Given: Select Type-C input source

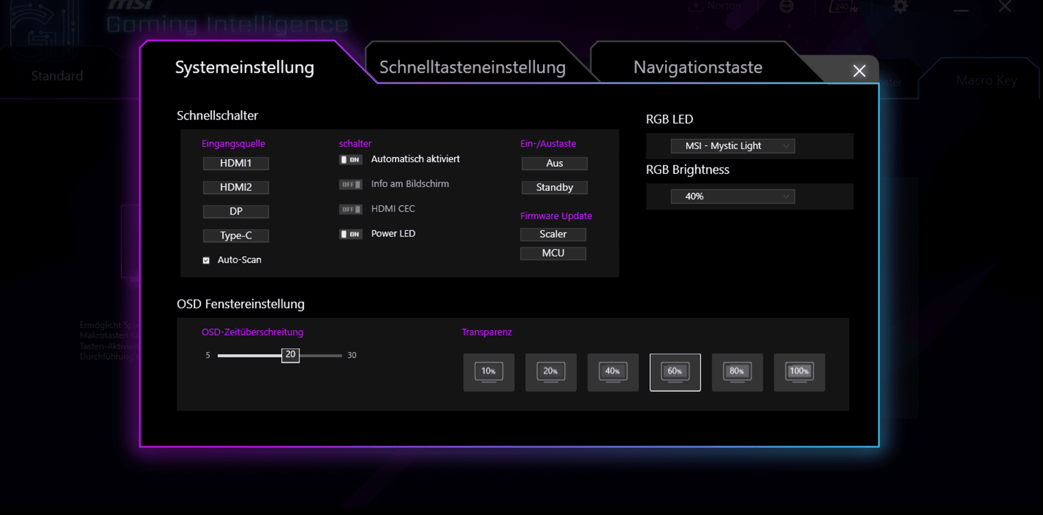Looking at the screenshot, I should click(x=236, y=236).
